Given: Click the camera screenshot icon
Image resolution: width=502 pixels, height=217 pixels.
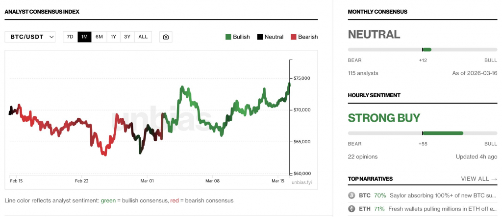Looking at the screenshot, I should click(x=166, y=37).
